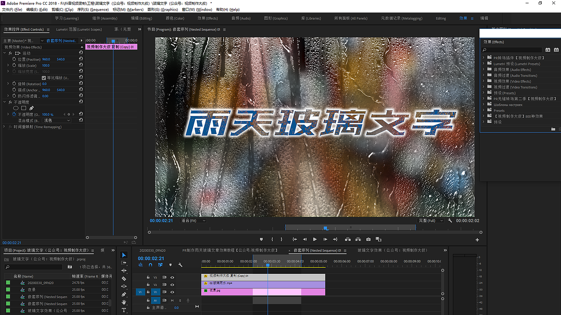Click the Mark In button

point(272,240)
